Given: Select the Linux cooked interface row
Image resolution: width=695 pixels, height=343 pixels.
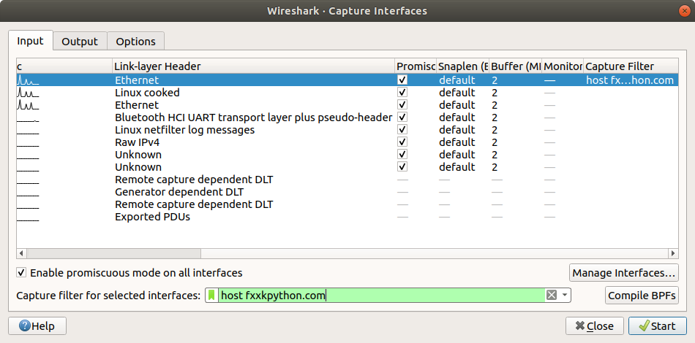Looking at the screenshot, I should click(347, 93).
